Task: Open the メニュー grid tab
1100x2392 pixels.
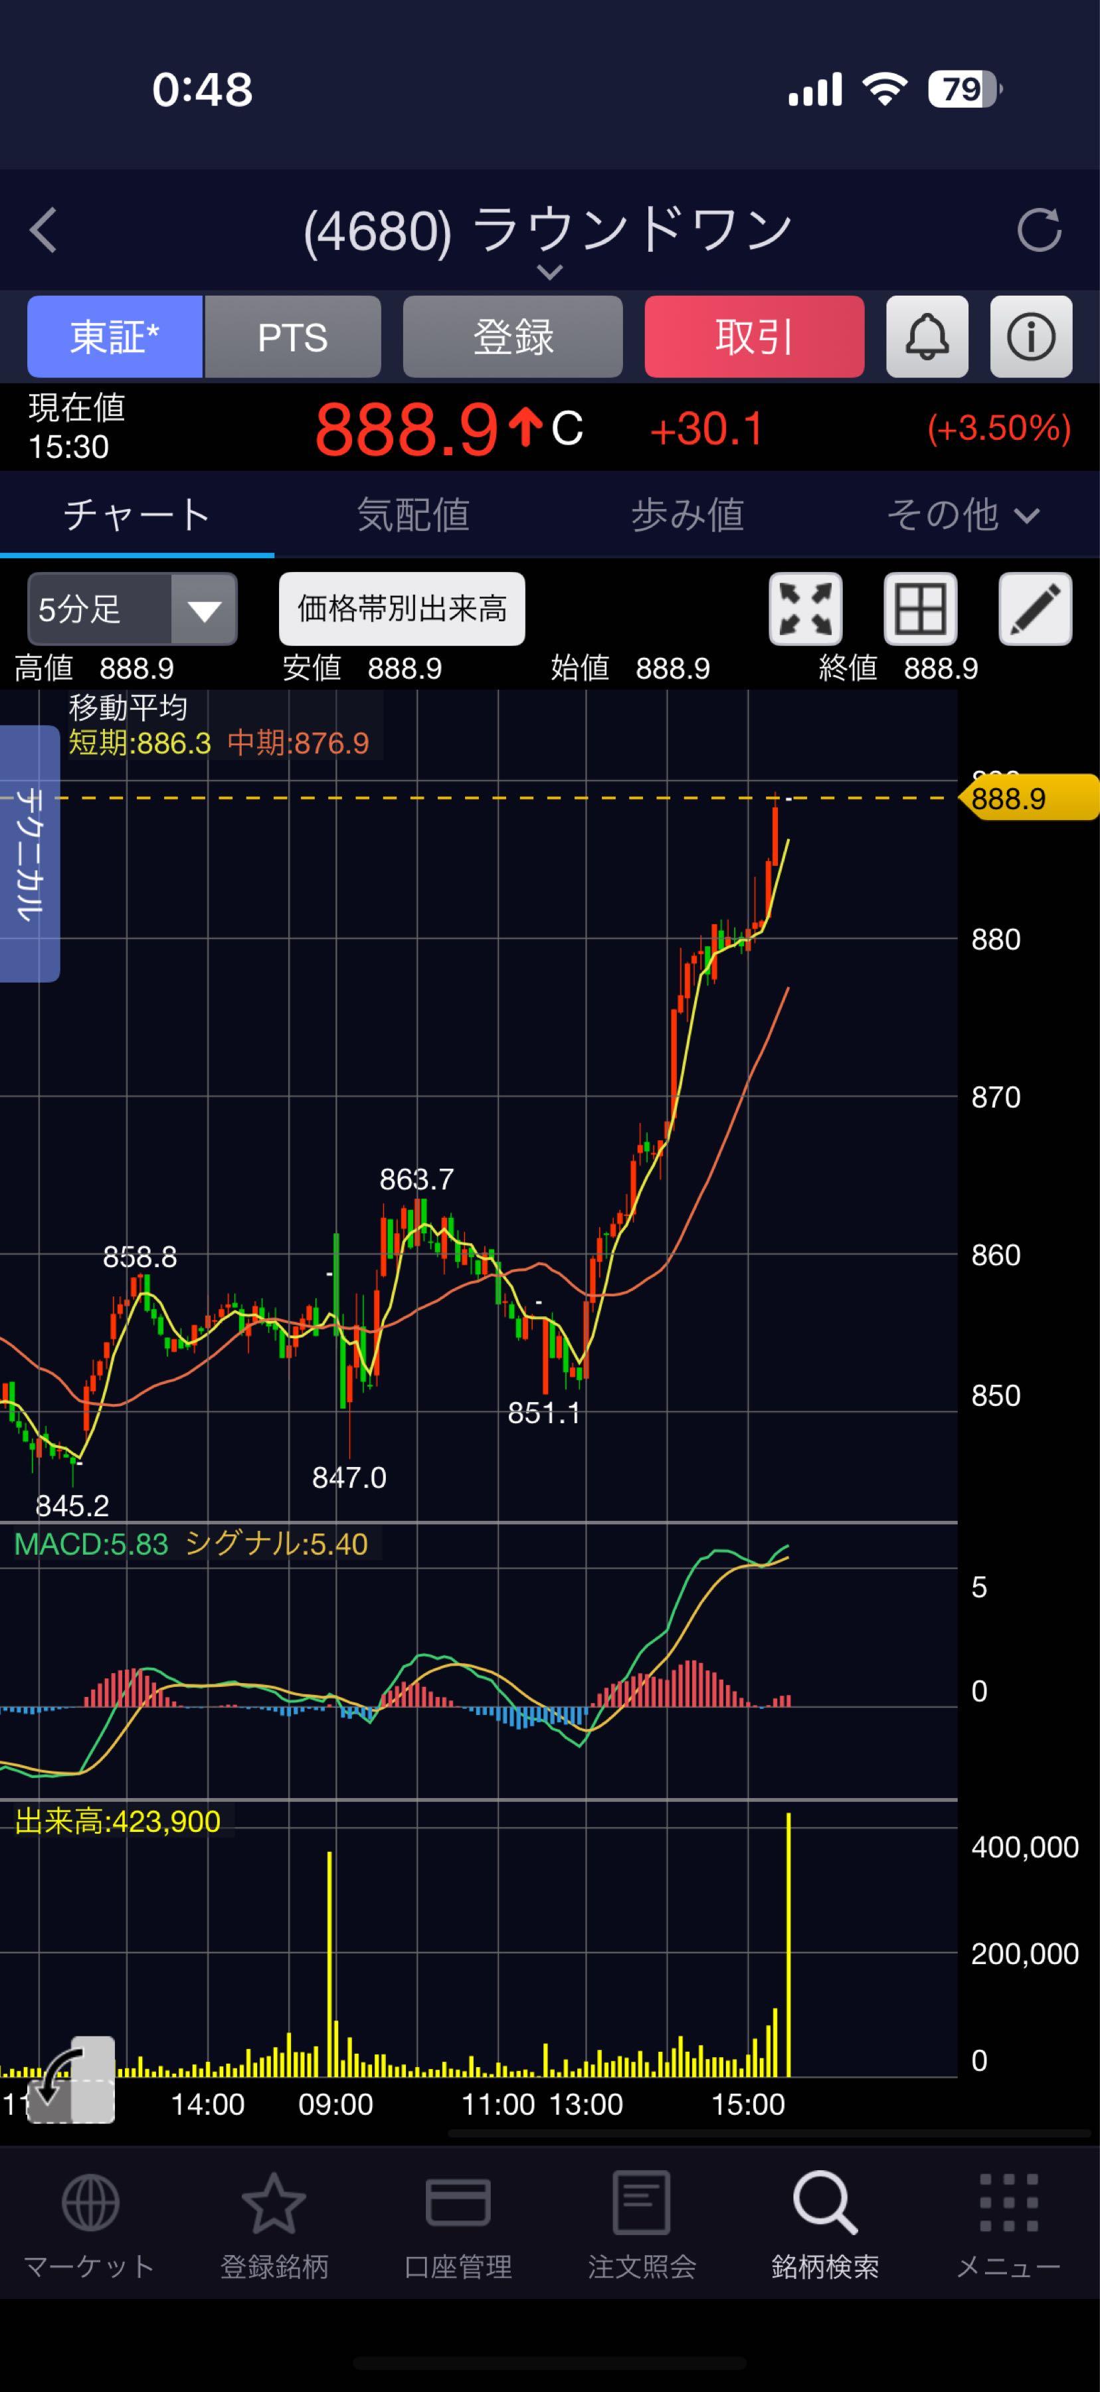Action: tap(1008, 2226)
